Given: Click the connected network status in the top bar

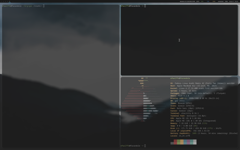Looking at the screenshot, I should coord(221,1).
